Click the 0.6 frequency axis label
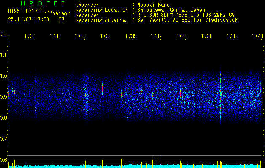Viewport: 265px width, 168px height. [x=3, y=160]
